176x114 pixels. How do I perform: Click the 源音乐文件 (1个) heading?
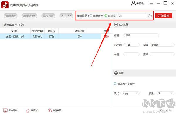[x=14, y=25]
